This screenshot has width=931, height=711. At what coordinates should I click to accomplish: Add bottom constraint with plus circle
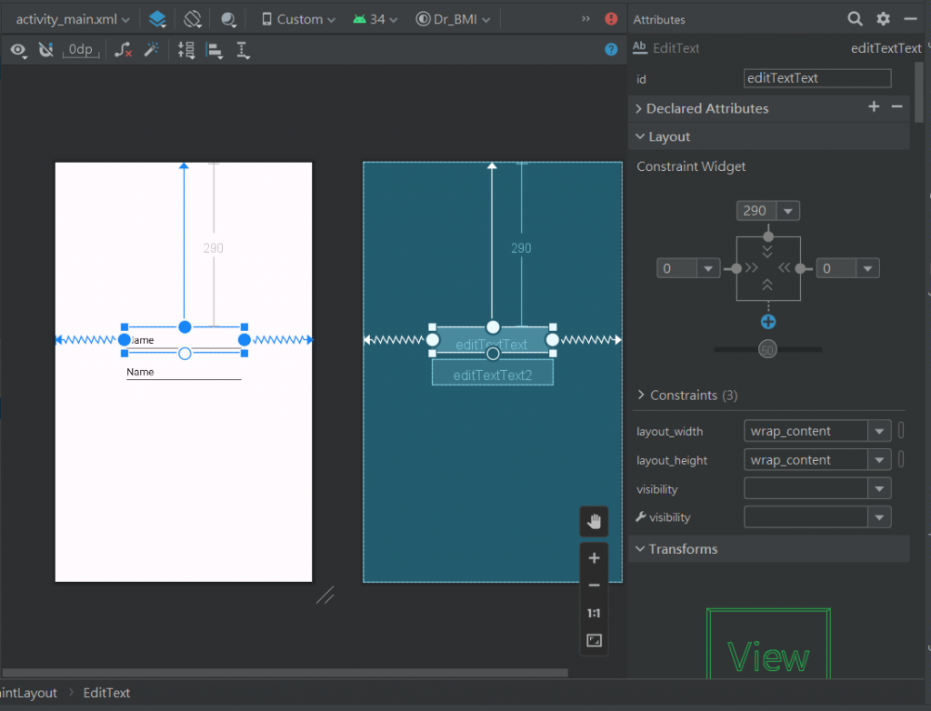tap(768, 322)
